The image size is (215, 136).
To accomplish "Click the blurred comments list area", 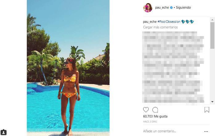I will pos(173,67).
